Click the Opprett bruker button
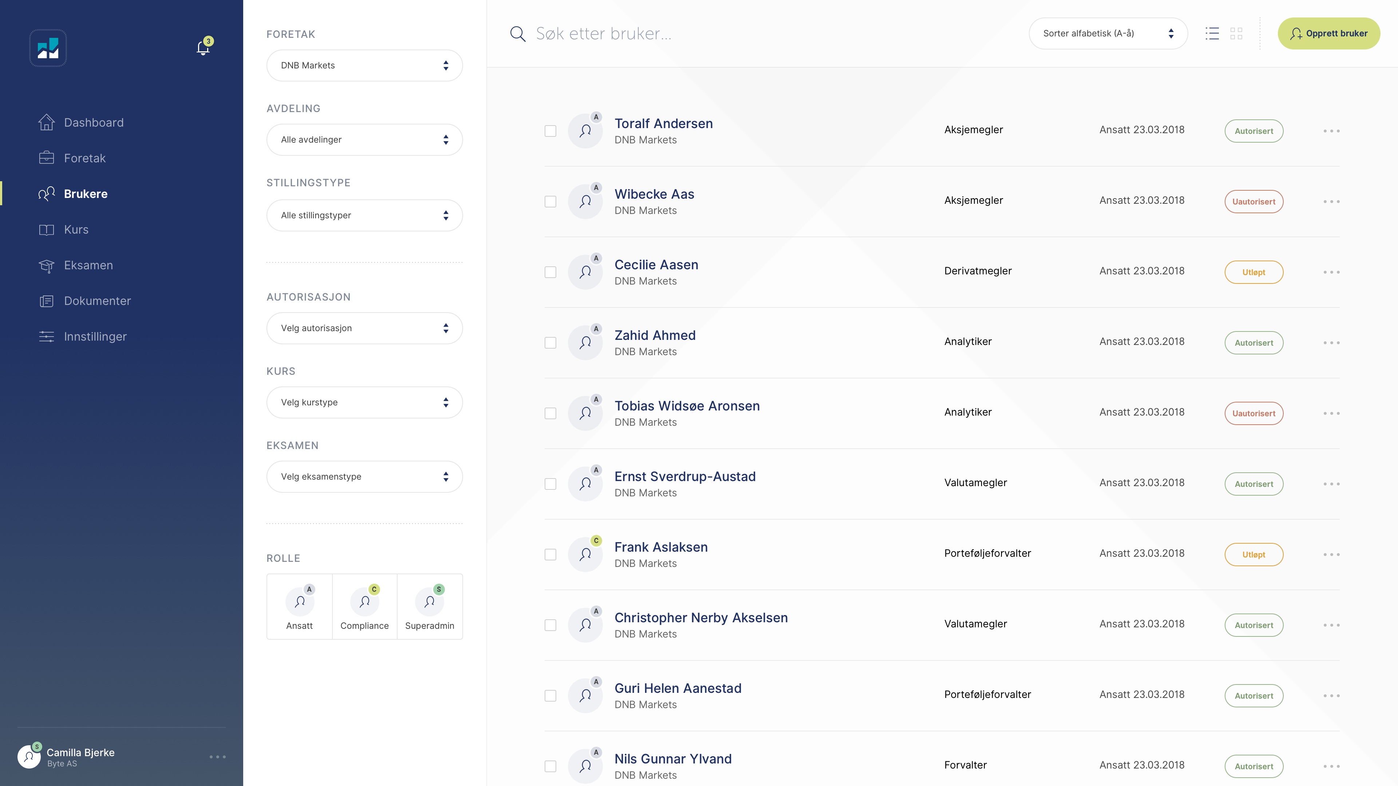Viewport: 1398px width, 786px height. click(1328, 33)
